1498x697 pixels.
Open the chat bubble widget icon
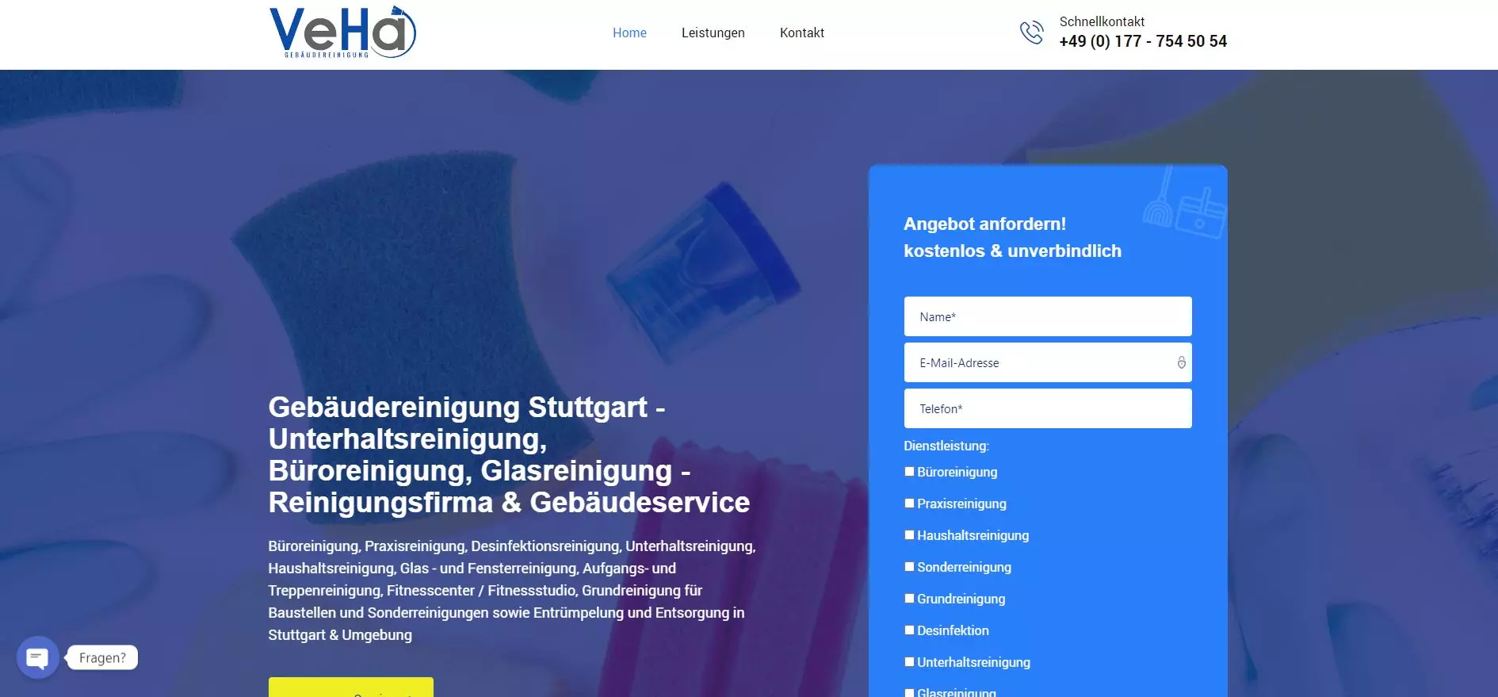pos(37,657)
